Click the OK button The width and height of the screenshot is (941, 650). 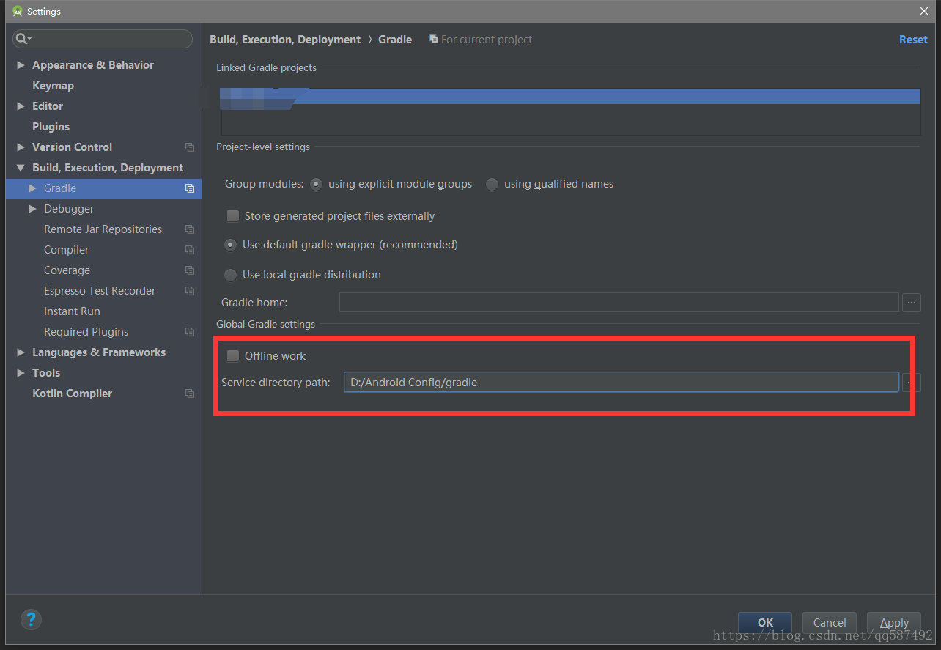[x=765, y=622]
